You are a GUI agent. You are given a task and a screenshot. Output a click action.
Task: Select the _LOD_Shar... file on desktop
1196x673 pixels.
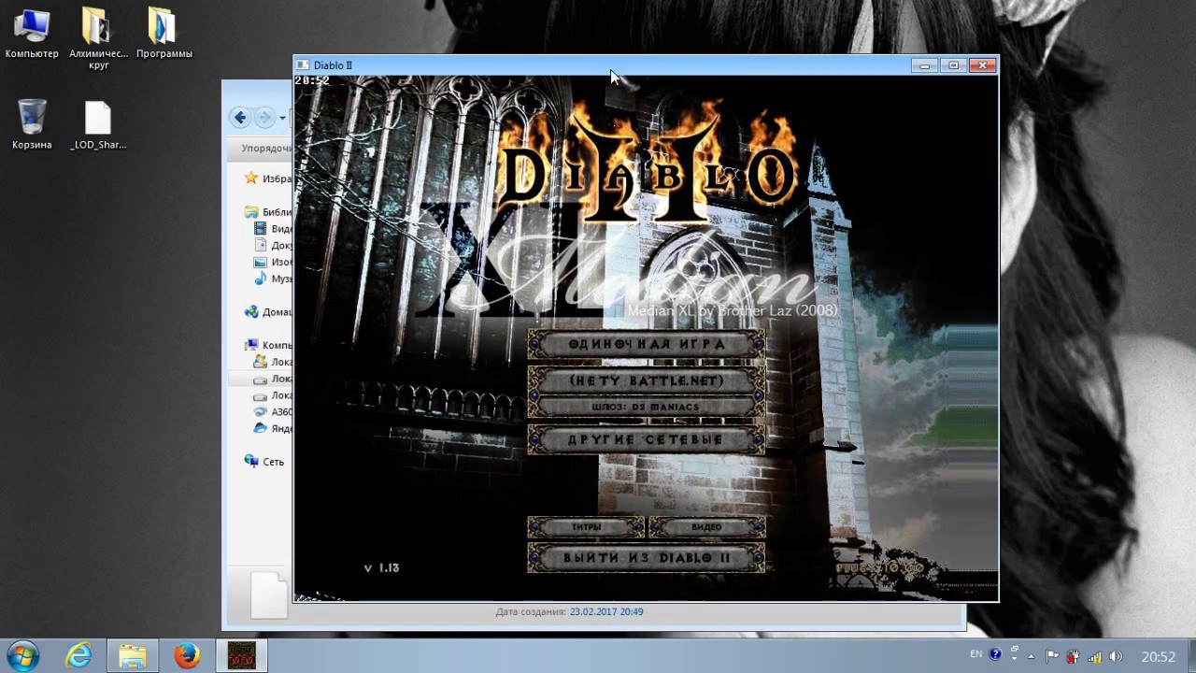[98, 124]
